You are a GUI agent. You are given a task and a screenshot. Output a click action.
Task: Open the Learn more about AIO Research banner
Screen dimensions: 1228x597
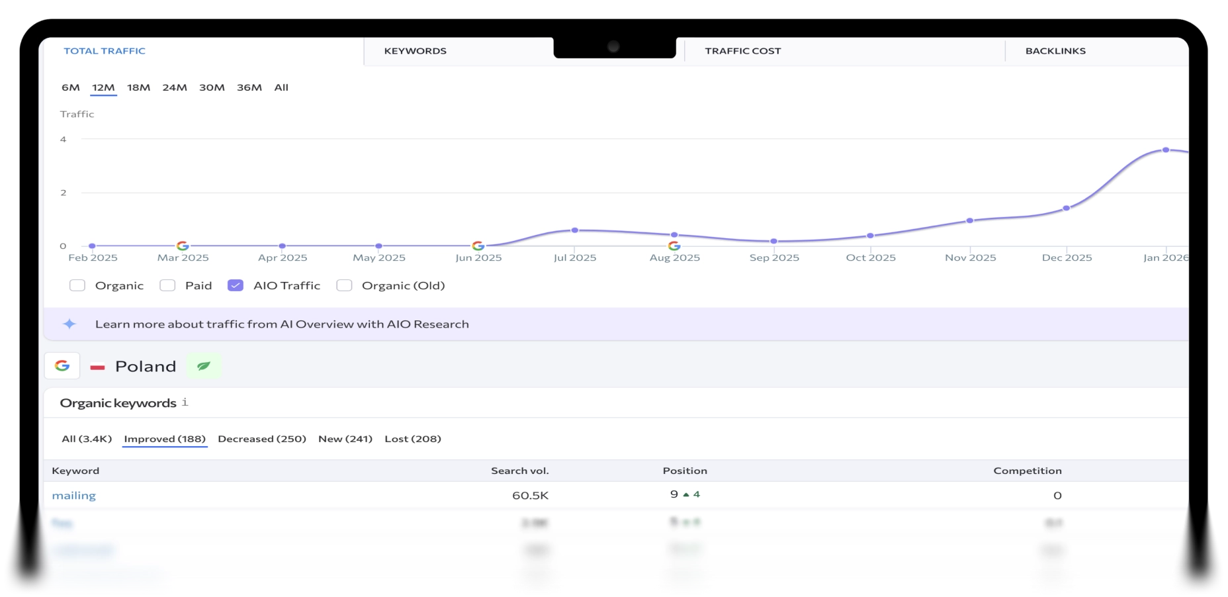[x=282, y=324]
